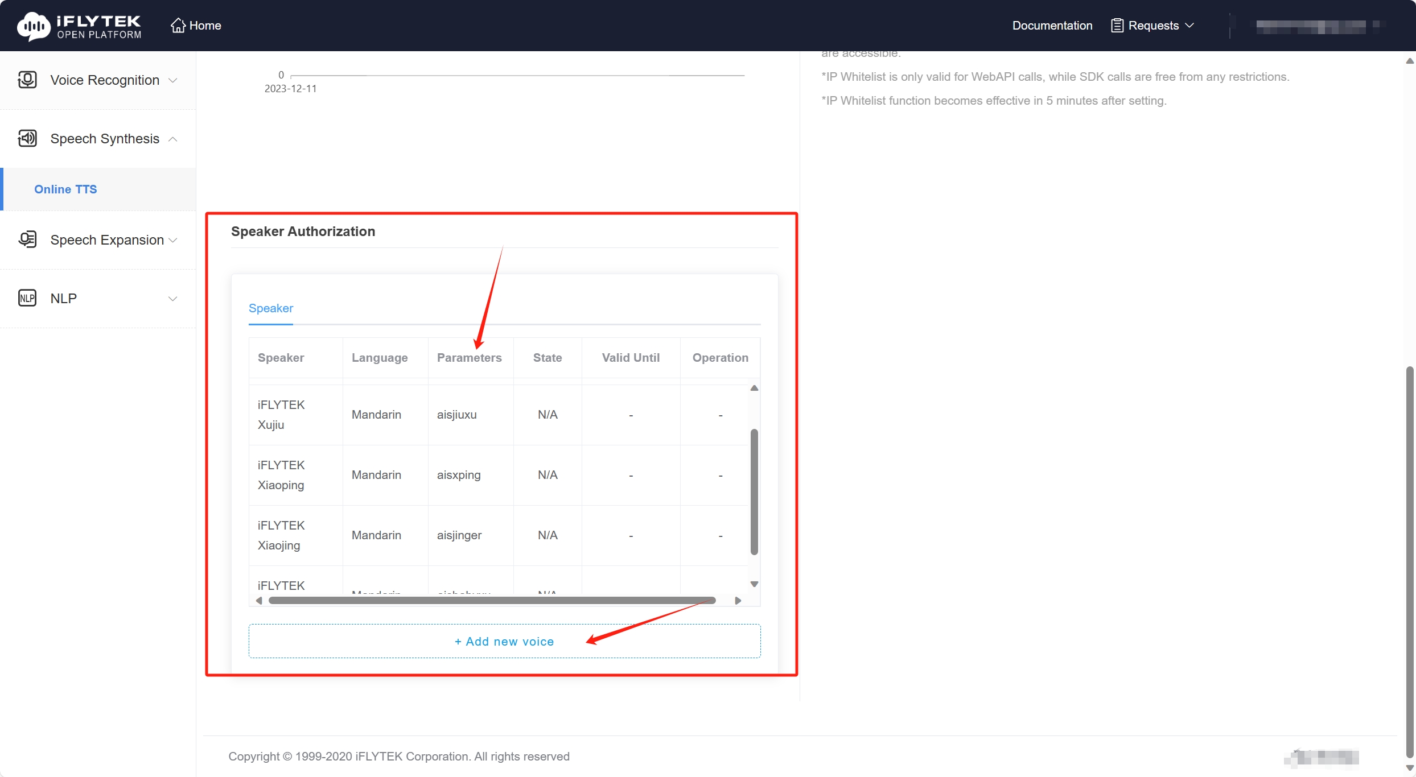The image size is (1416, 777).
Task: Click the Requests clipboard icon
Action: (x=1117, y=26)
